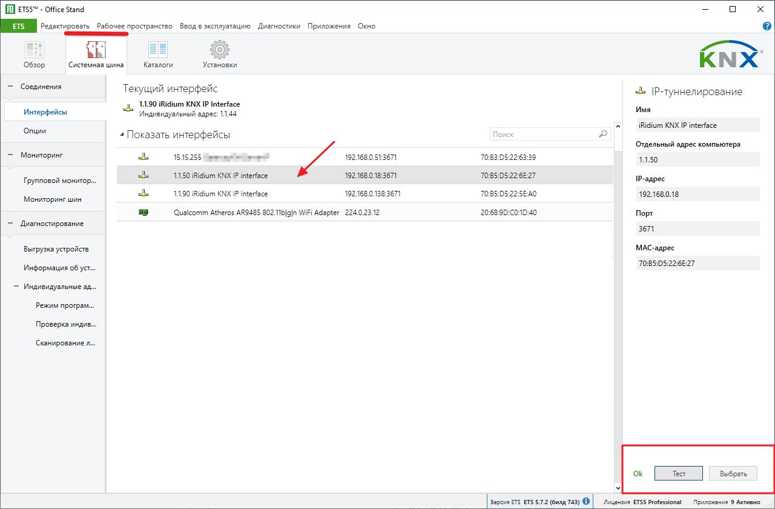Viewport: 775px width, 509px height.
Task: Collapse the Мониторинг section
Action: tap(10, 155)
